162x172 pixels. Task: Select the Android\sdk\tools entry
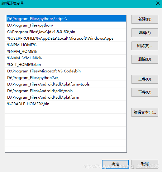[66, 91]
